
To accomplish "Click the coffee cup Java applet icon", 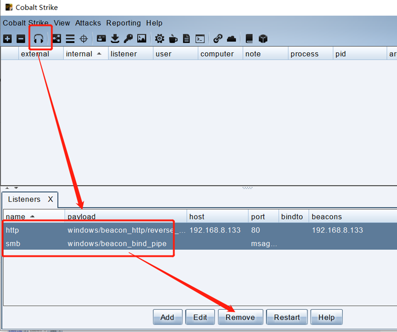I will point(173,38).
